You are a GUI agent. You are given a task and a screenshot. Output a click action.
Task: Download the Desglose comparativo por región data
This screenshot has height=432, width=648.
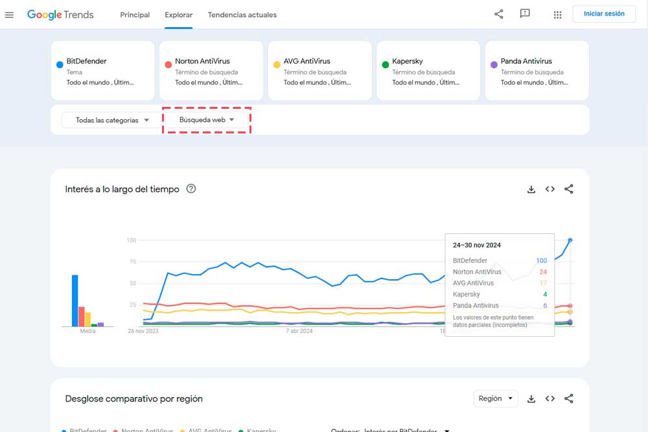tap(531, 398)
